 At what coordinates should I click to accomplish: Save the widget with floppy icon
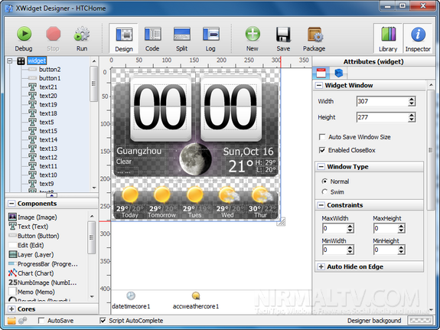pyautogui.click(x=283, y=39)
